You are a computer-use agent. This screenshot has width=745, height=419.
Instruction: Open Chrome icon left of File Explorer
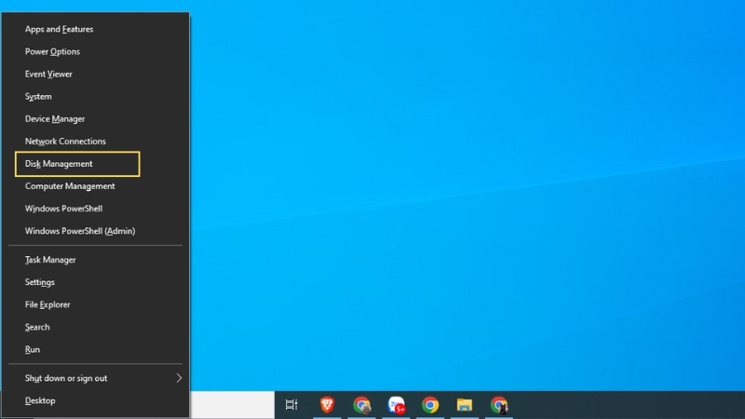pyautogui.click(x=430, y=405)
